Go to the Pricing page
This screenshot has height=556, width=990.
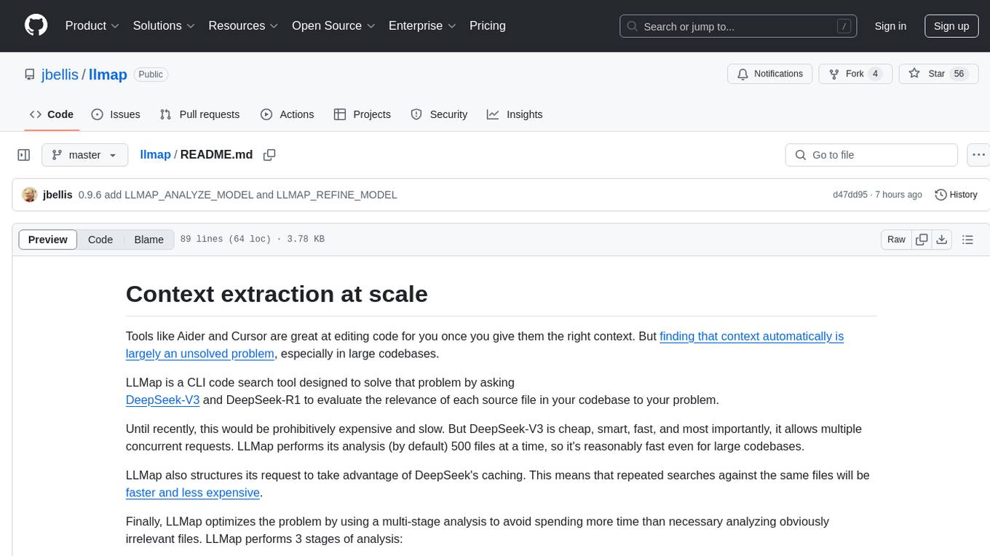pos(488,25)
